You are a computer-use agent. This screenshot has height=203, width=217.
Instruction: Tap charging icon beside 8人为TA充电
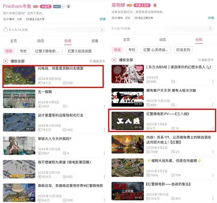click(6, 30)
